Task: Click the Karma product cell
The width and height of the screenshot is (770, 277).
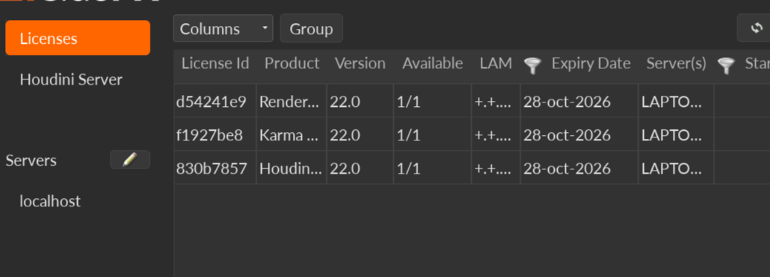Action: click(x=292, y=135)
